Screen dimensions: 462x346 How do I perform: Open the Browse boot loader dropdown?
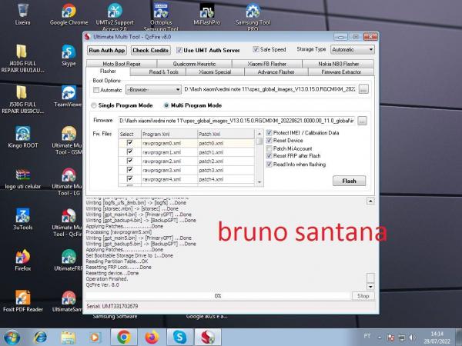click(153, 89)
